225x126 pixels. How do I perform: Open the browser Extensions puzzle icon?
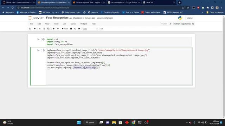pyautogui.click(x=208, y=8)
